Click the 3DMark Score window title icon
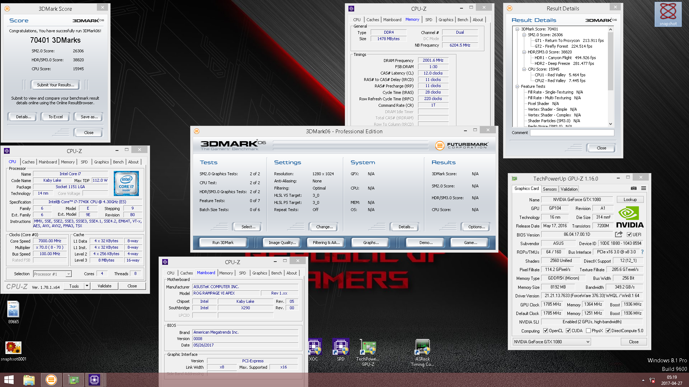The width and height of the screenshot is (689, 387). (7, 9)
